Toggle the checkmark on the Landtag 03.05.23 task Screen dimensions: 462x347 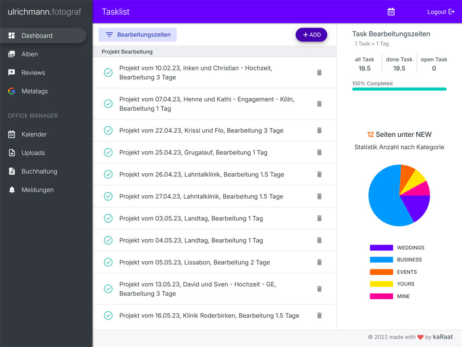(108, 218)
